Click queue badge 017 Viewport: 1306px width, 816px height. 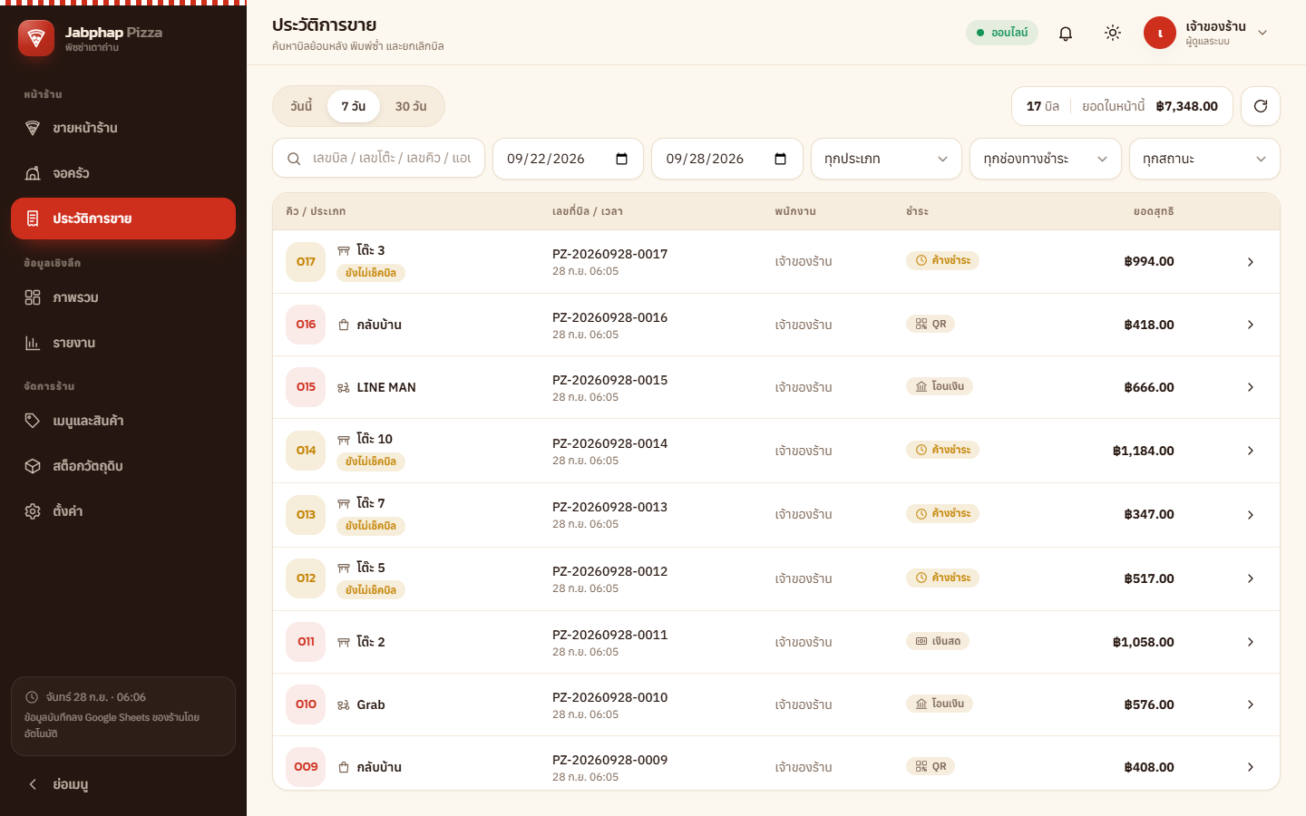(306, 262)
